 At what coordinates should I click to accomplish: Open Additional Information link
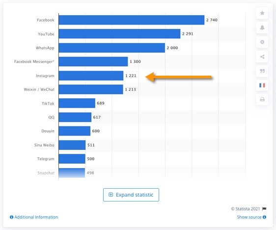click(36, 217)
